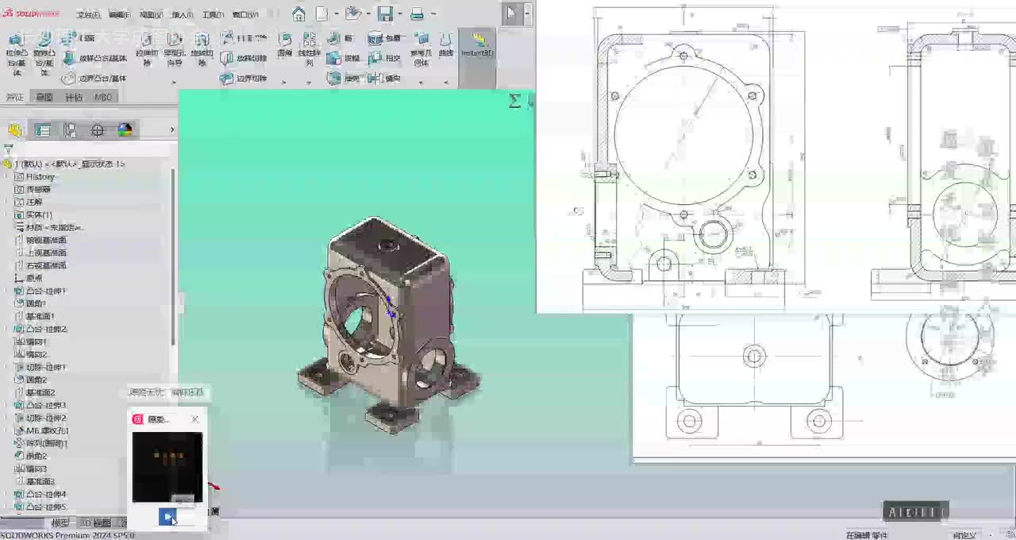Select the Boundary Cut (边界切除) tool
This screenshot has width=1016, height=540.
(x=244, y=79)
